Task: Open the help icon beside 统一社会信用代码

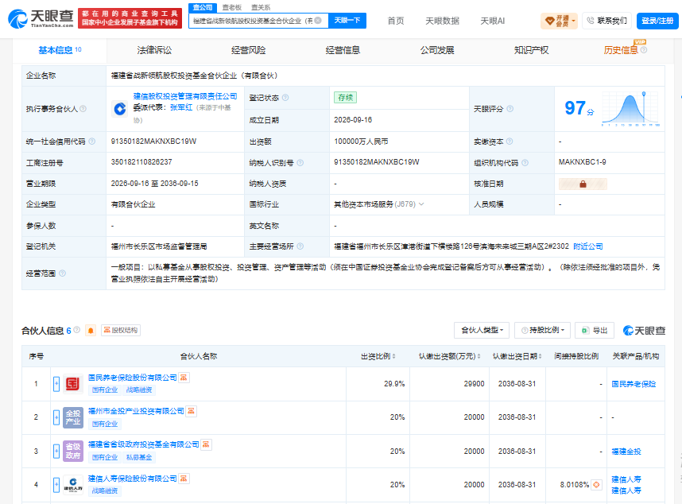Action: [x=91, y=142]
